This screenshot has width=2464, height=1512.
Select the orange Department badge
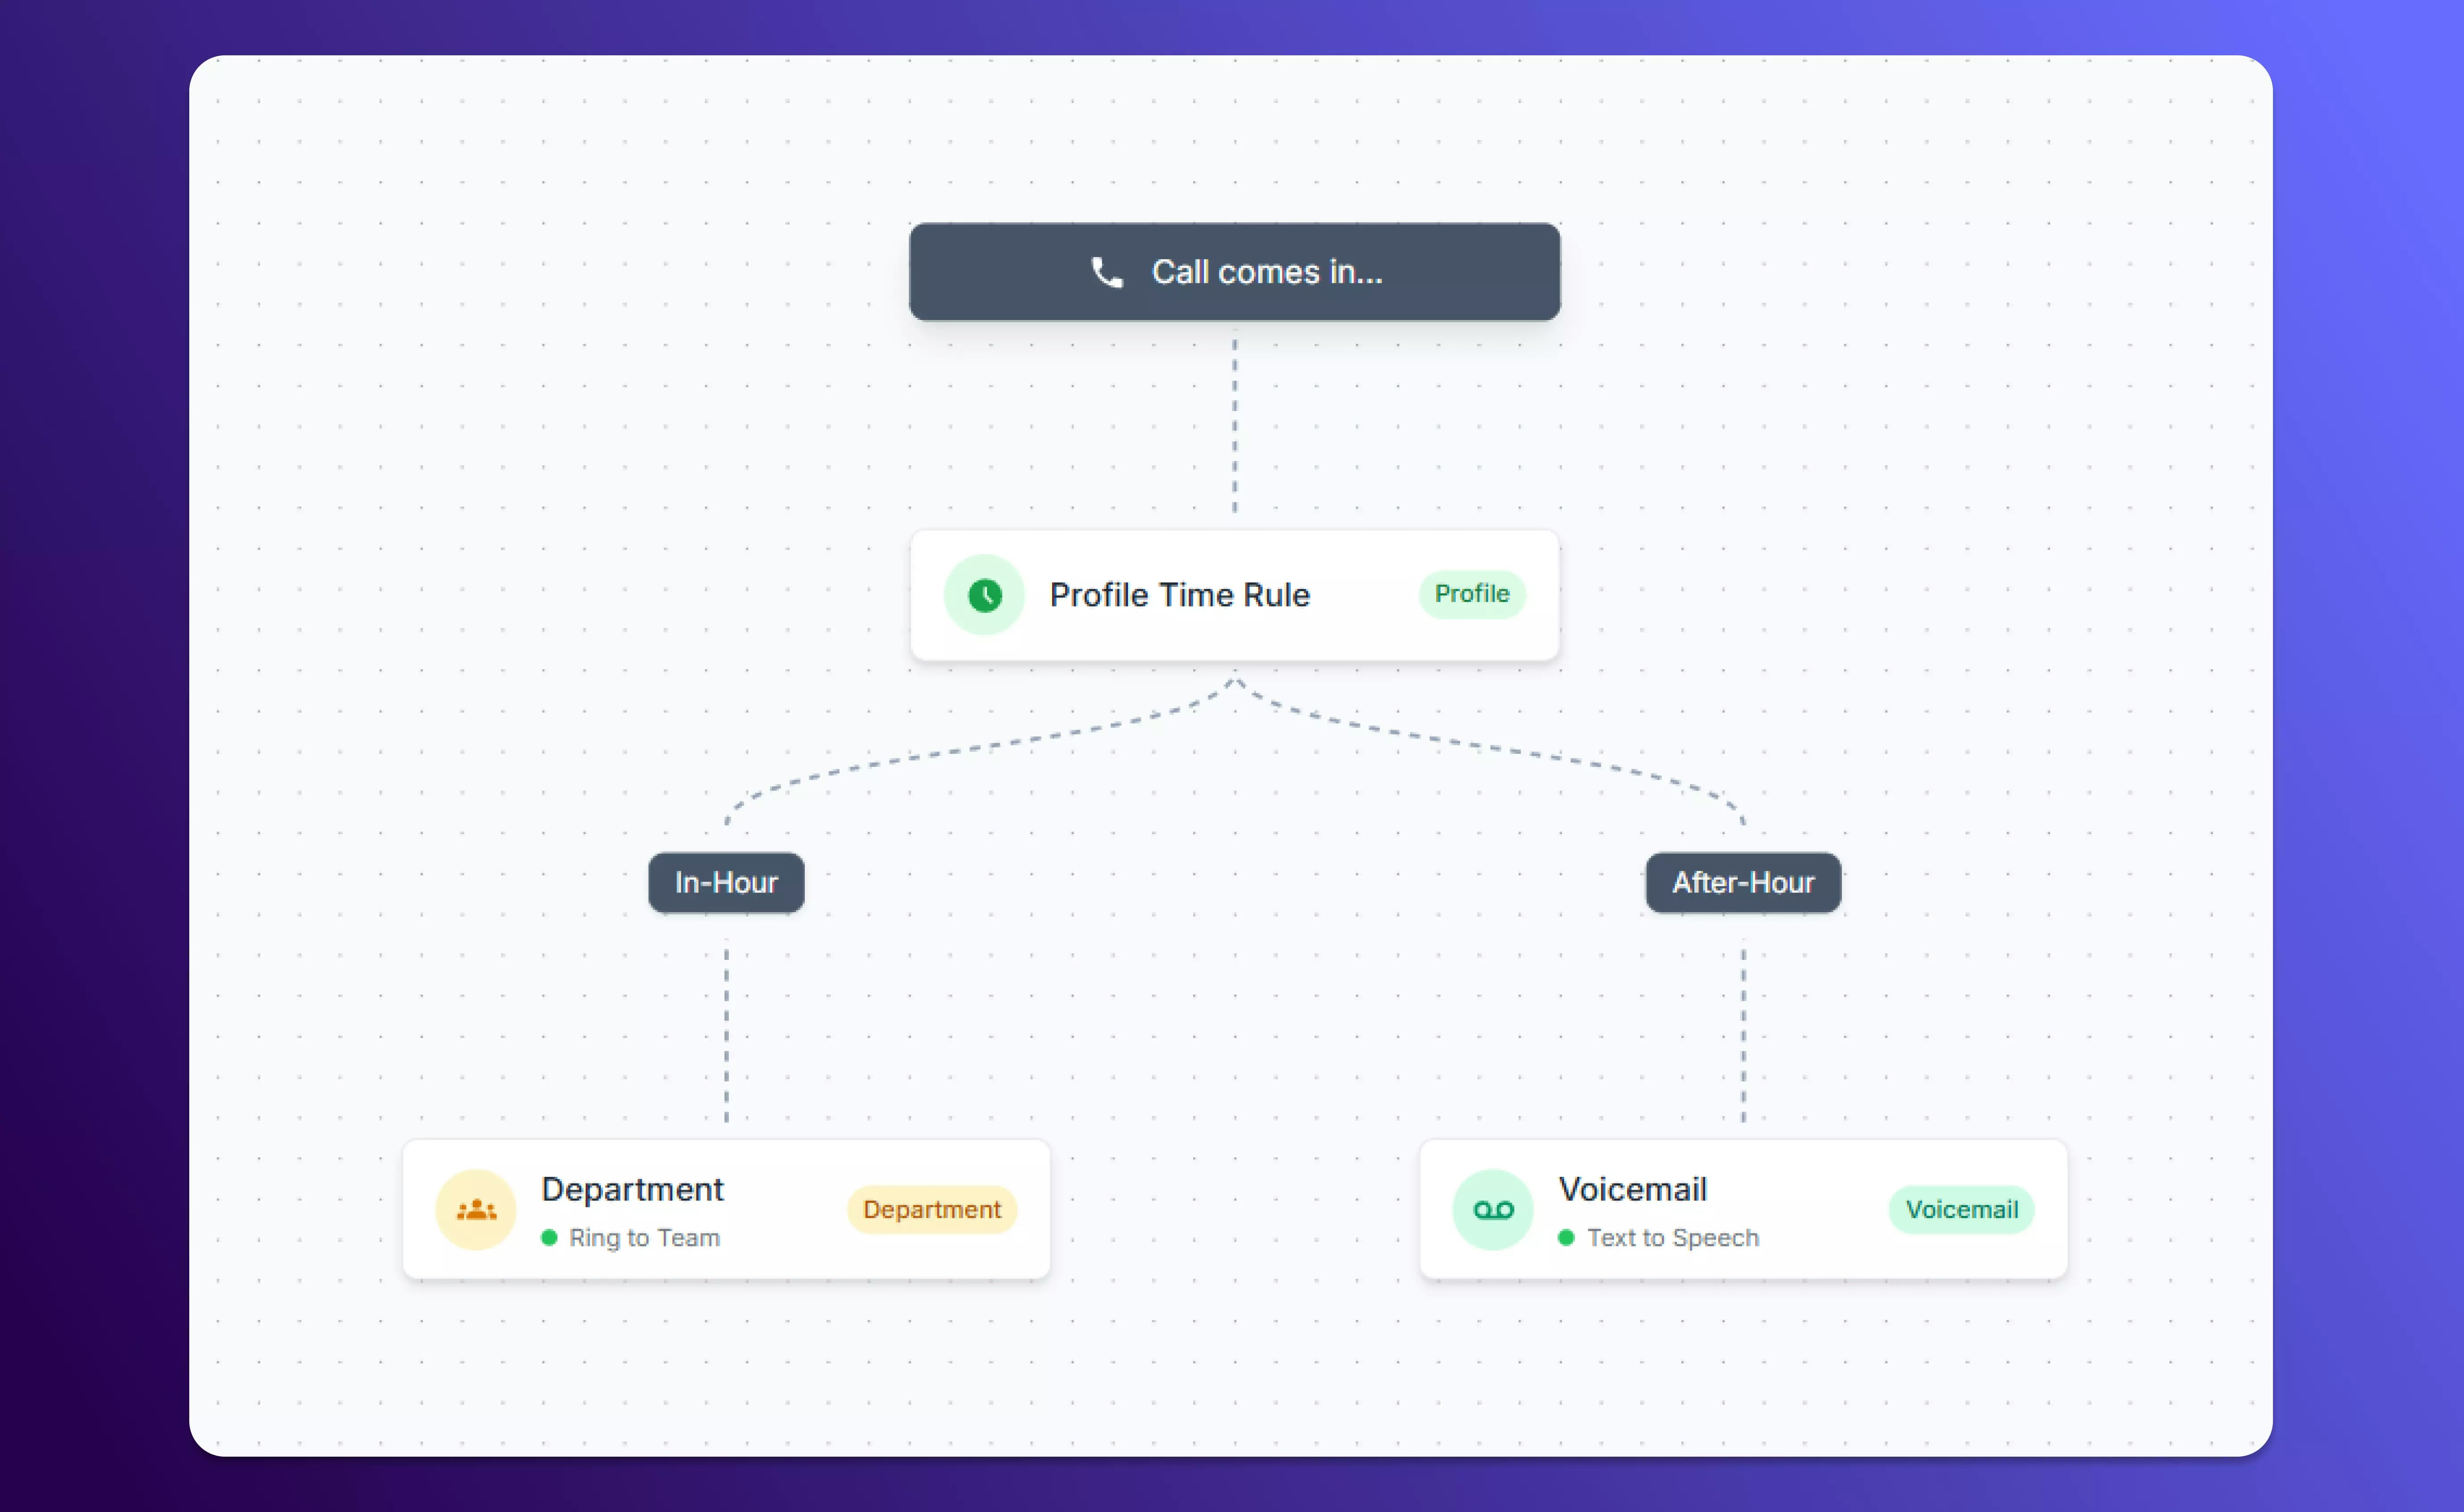point(931,1209)
